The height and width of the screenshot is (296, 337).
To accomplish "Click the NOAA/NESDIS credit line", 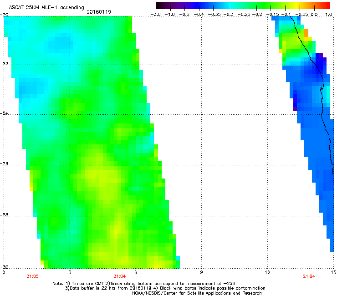I will point(197,293).
